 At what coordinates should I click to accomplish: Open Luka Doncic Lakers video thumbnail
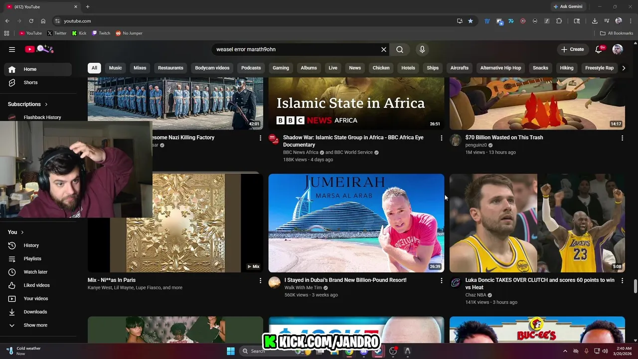click(537, 223)
